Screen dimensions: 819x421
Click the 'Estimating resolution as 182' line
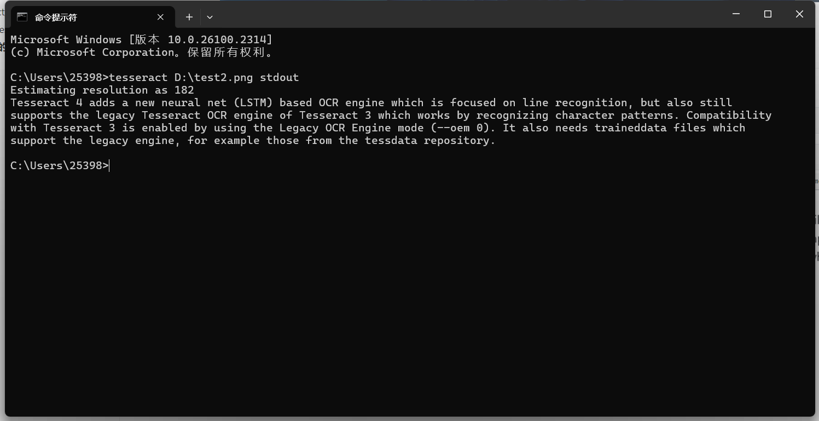coord(102,90)
